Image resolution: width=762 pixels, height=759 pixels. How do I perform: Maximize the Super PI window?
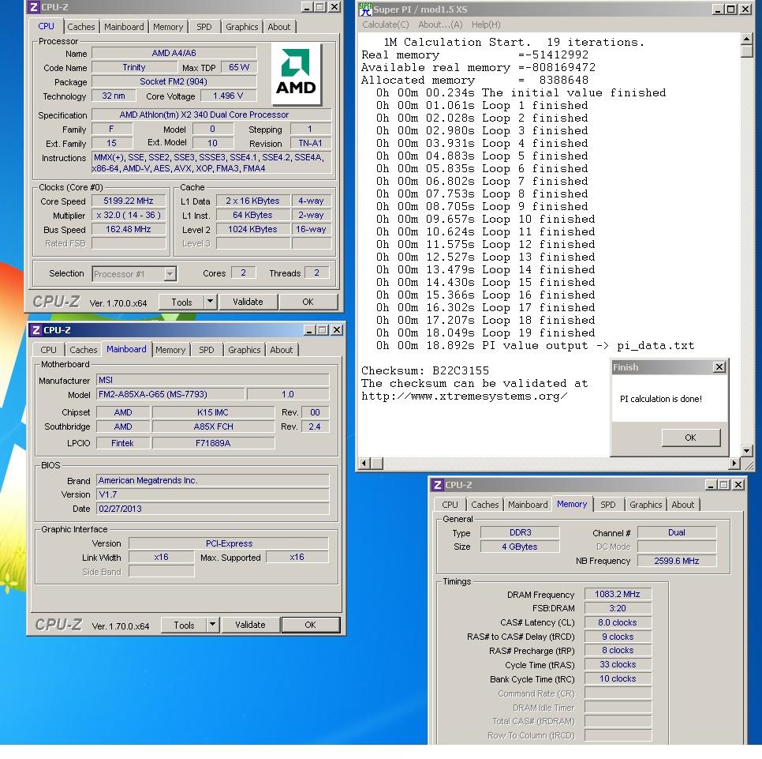coord(730,9)
